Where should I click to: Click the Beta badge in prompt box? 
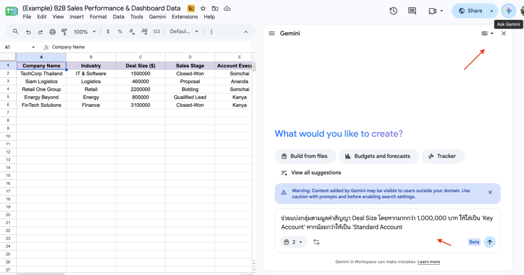click(x=474, y=242)
